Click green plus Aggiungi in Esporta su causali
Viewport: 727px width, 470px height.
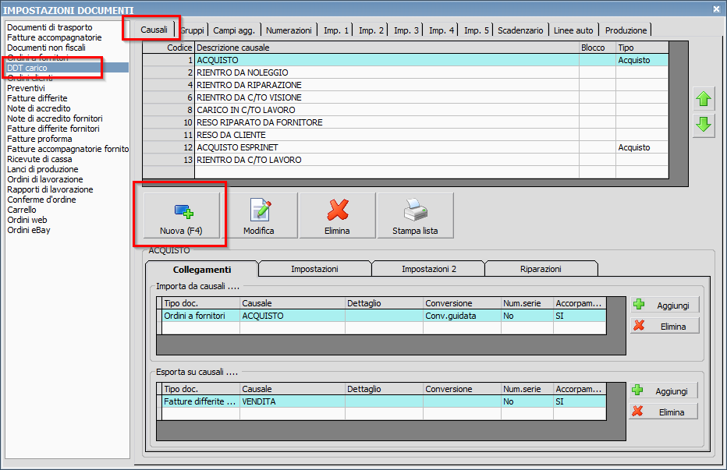[x=664, y=390]
